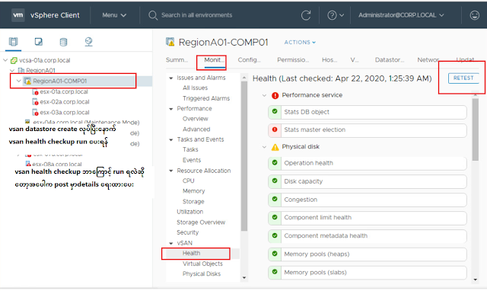Viewport: 487px width, 291px height.
Task: Collapse the vSAN section
Action: click(170, 244)
